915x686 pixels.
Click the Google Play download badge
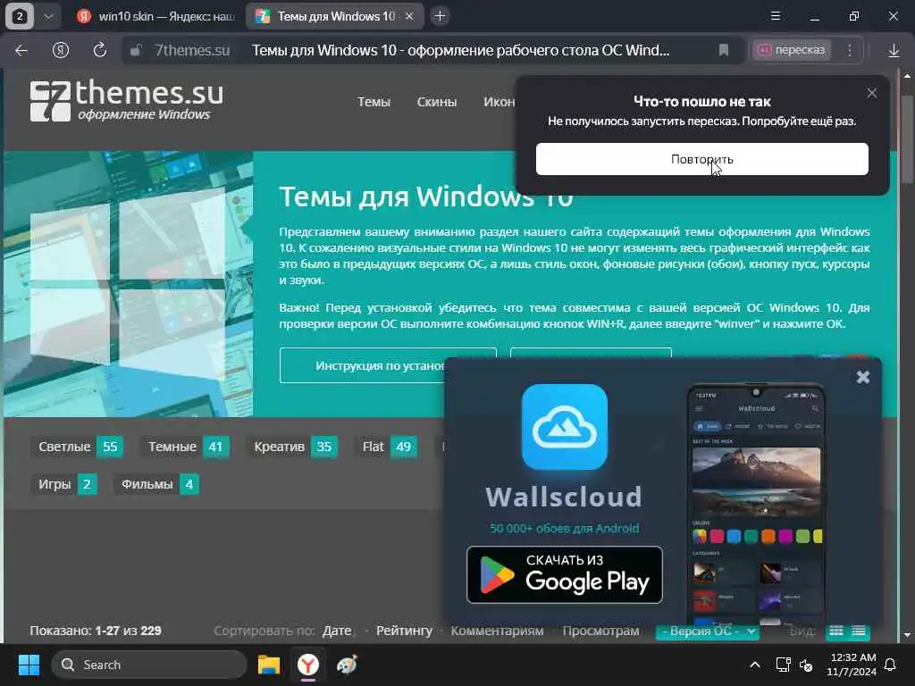565,574
